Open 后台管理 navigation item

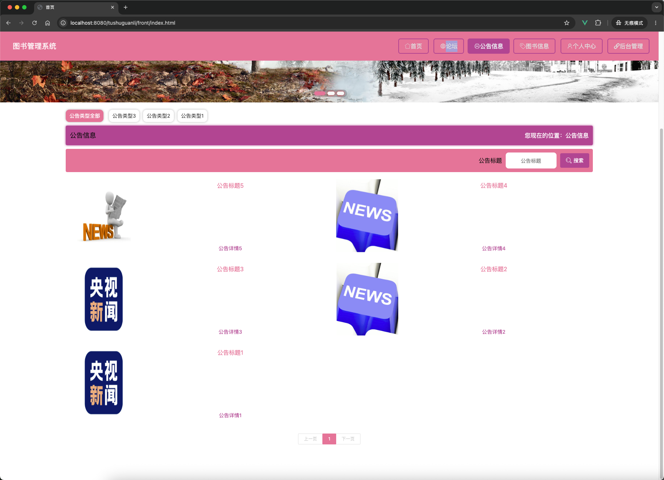[x=628, y=46]
